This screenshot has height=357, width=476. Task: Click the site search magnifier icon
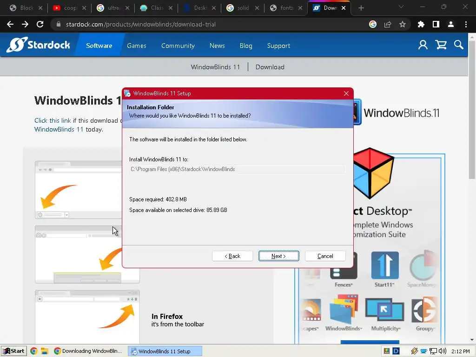(x=459, y=45)
